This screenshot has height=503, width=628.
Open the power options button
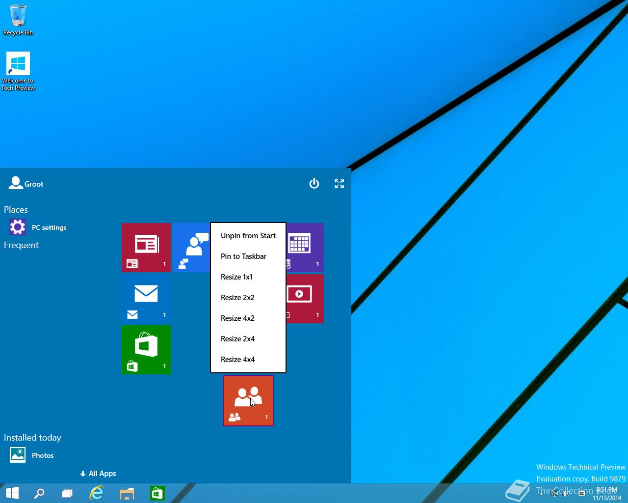tap(314, 184)
